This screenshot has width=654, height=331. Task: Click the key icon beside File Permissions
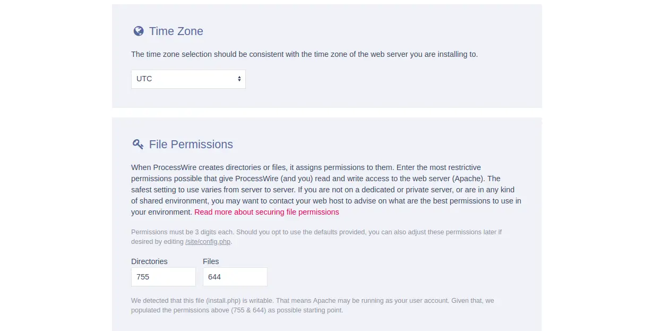tap(138, 144)
